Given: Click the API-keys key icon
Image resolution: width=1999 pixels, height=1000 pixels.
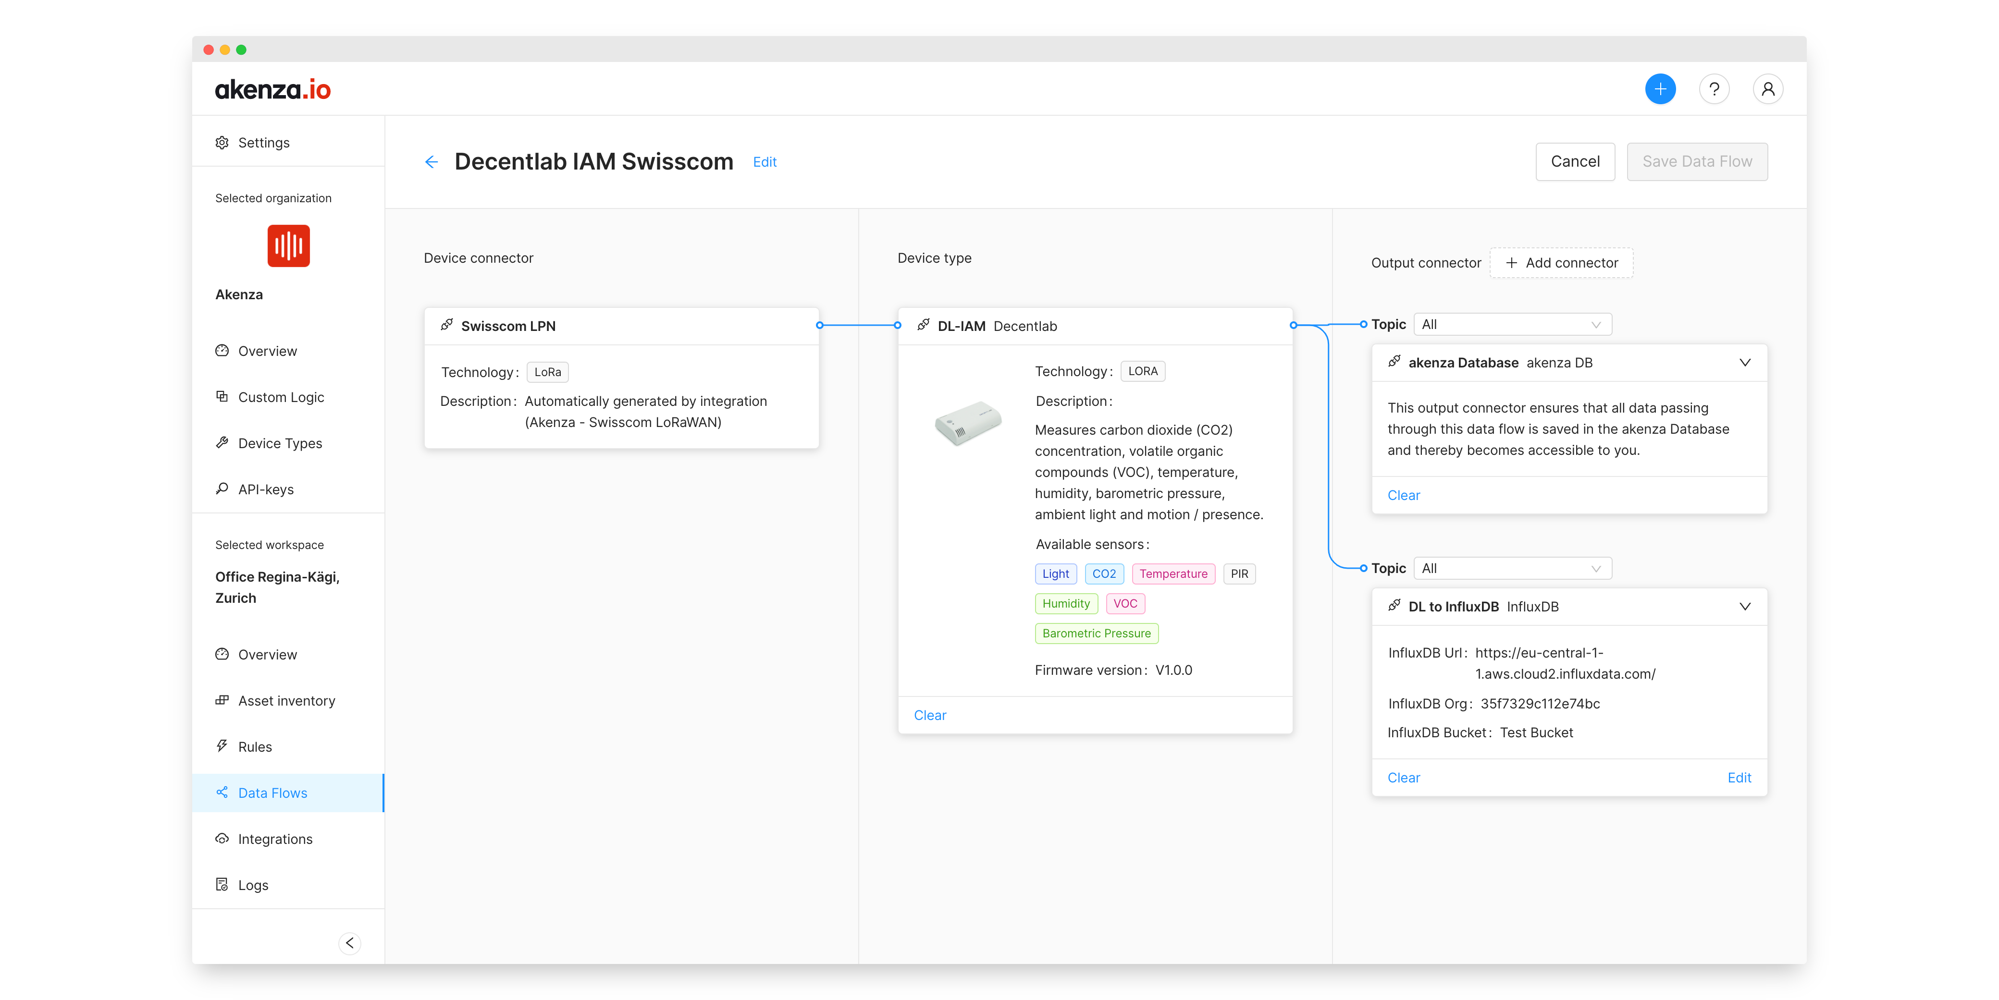Looking at the screenshot, I should (222, 489).
